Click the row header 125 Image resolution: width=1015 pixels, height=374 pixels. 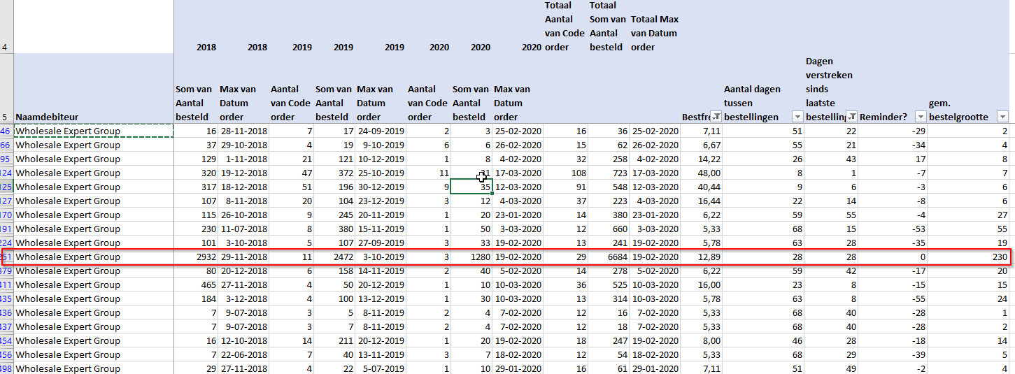pyautogui.click(x=6, y=187)
